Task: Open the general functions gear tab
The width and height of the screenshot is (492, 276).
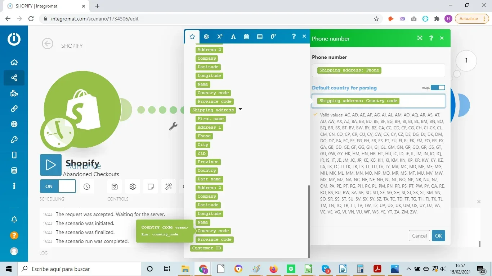Action: tap(206, 37)
